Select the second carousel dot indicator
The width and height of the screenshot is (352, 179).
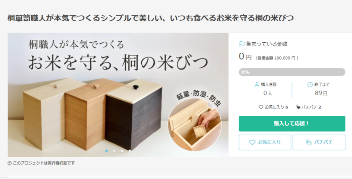pos(114,151)
